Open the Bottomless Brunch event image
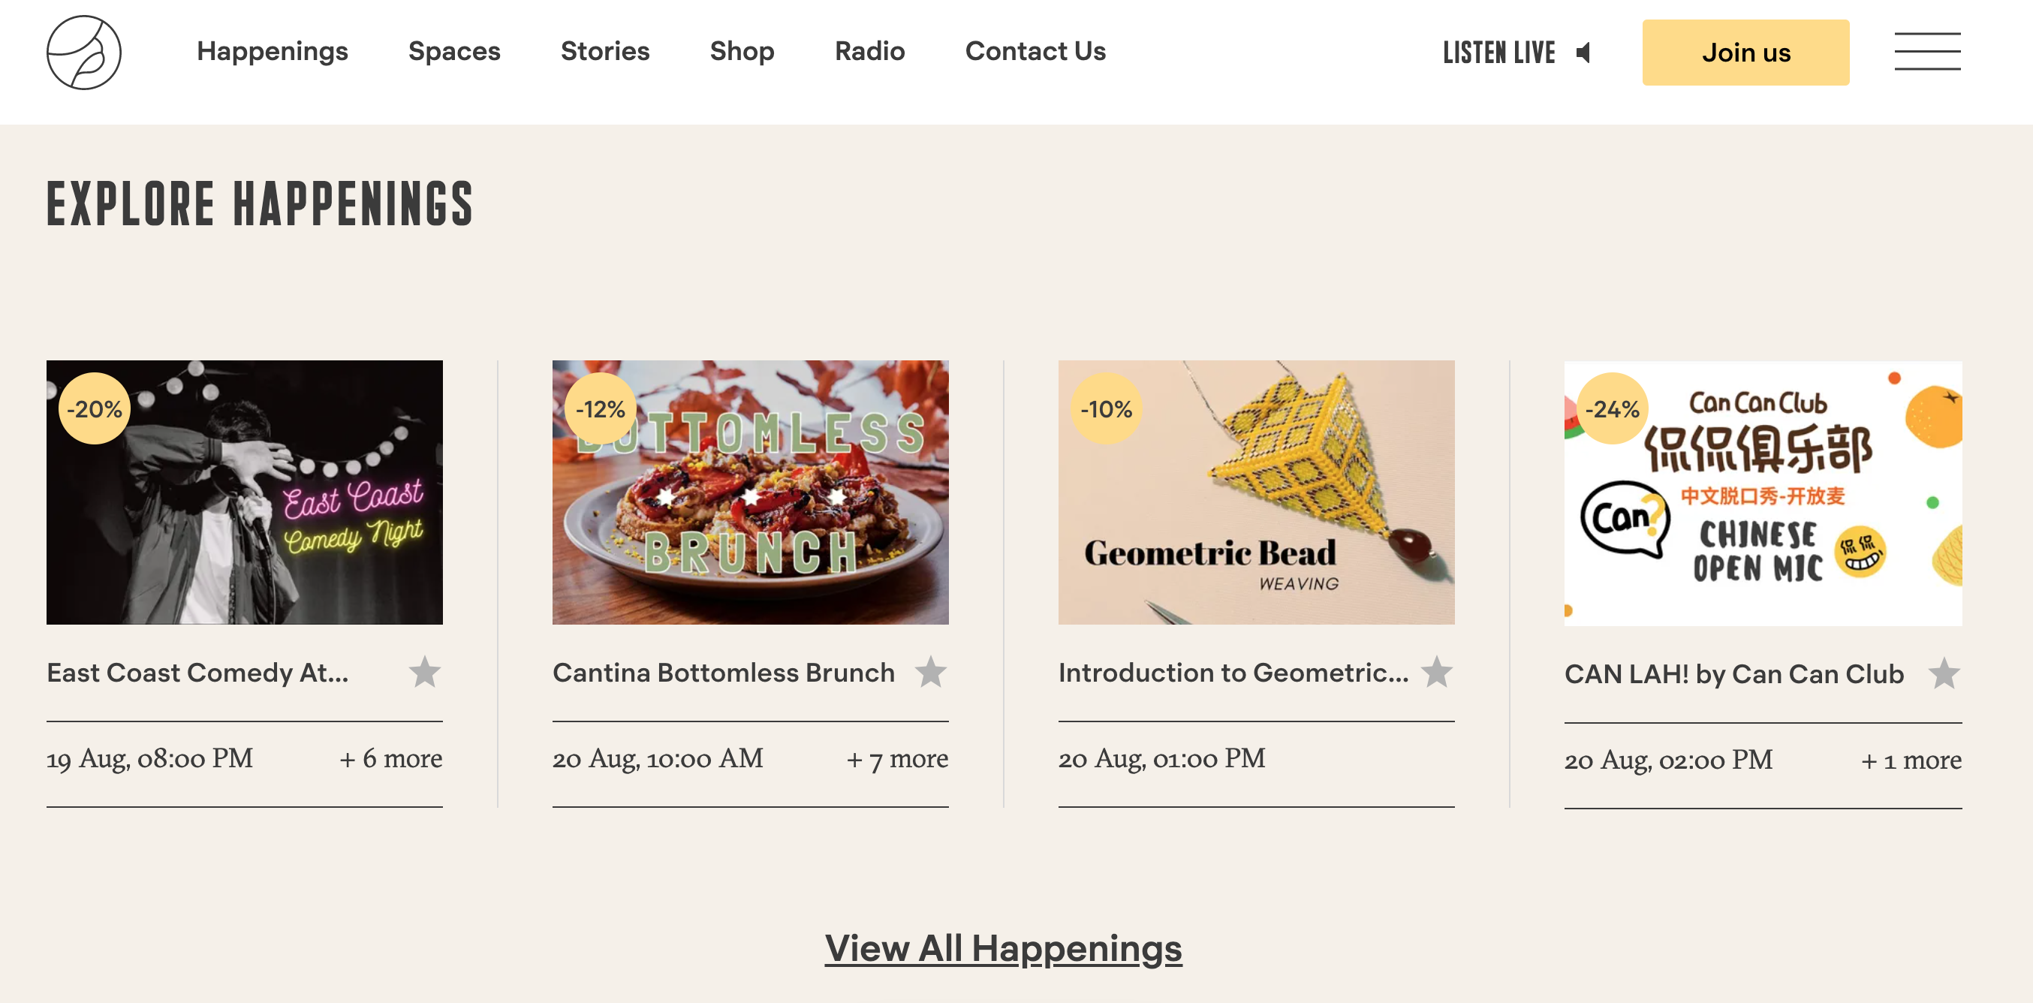 coord(751,492)
